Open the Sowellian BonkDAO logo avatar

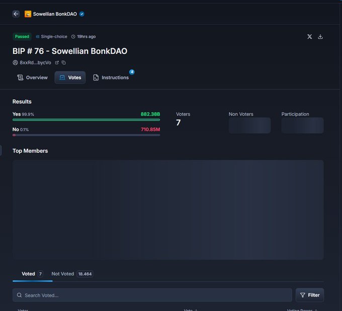(28, 14)
